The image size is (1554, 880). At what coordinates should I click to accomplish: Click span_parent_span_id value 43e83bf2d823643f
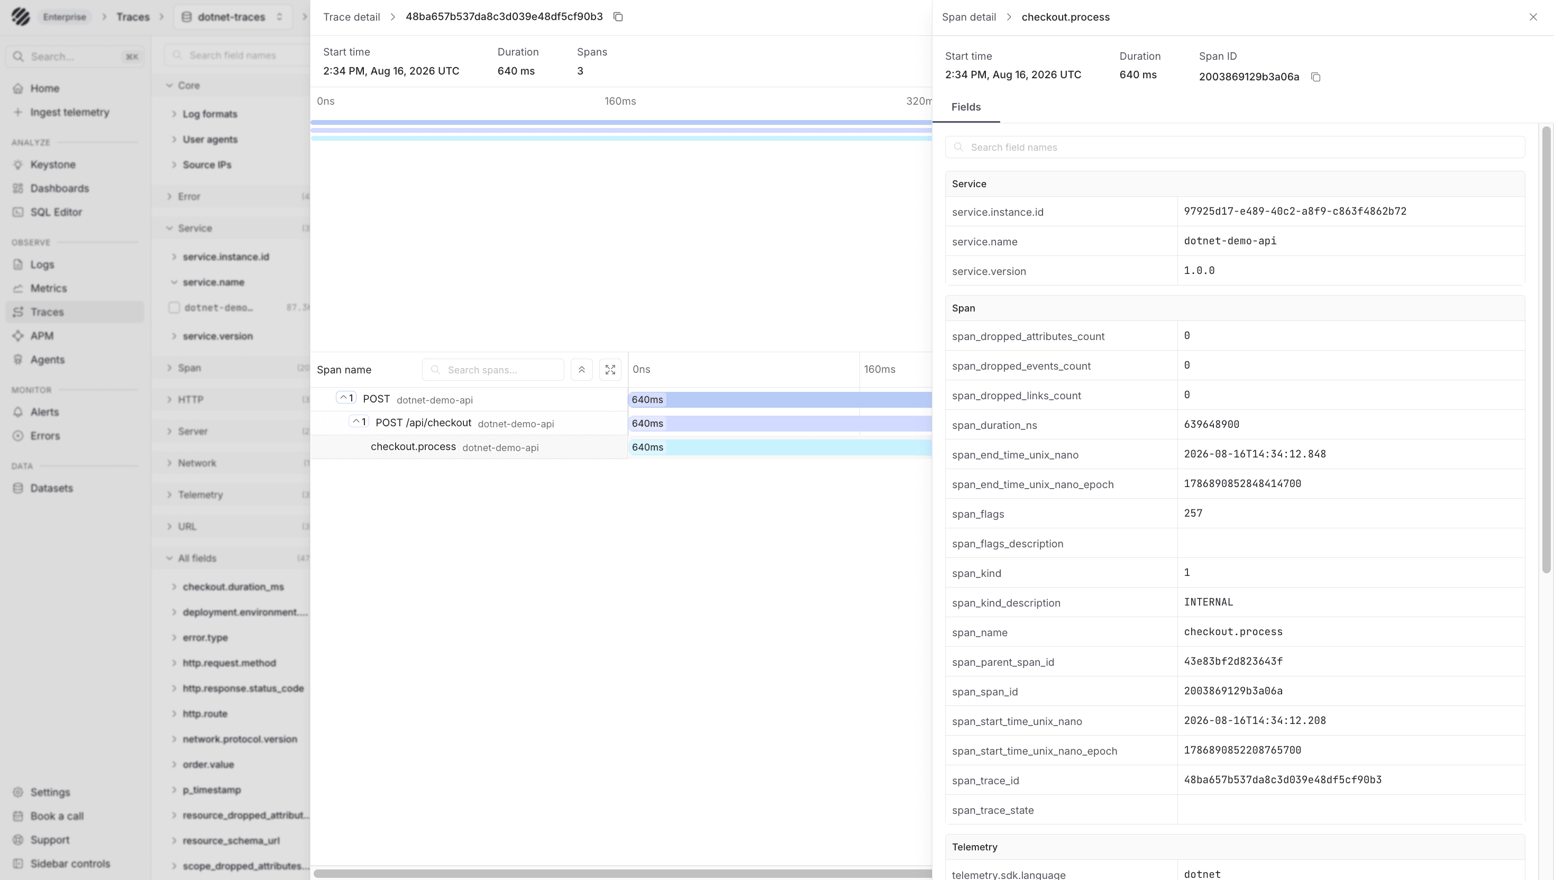pyautogui.click(x=1232, y=662)
